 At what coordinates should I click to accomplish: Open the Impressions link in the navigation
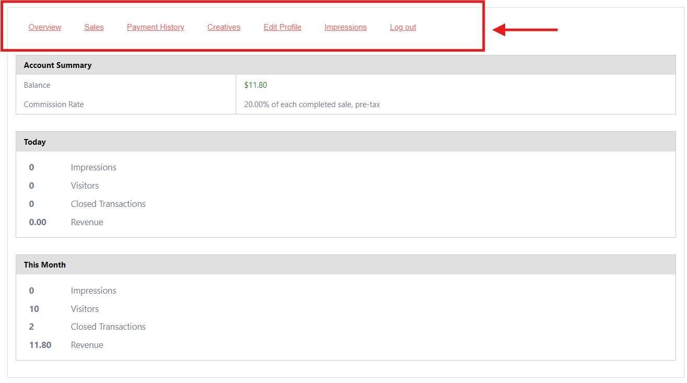click(x=345, y=27)
